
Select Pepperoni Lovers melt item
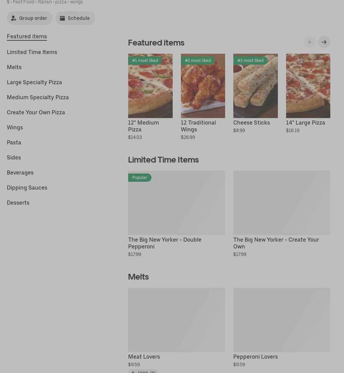(255, 357)
